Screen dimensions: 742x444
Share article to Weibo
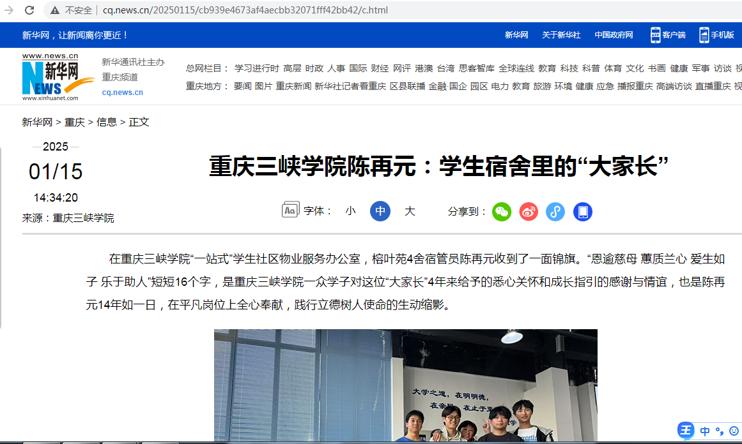coord(529,212)
